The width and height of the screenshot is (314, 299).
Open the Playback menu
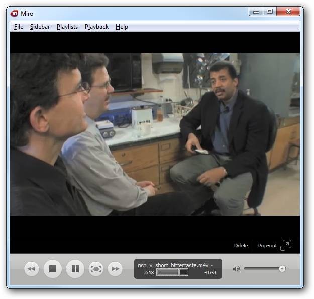tap(96, 27)
